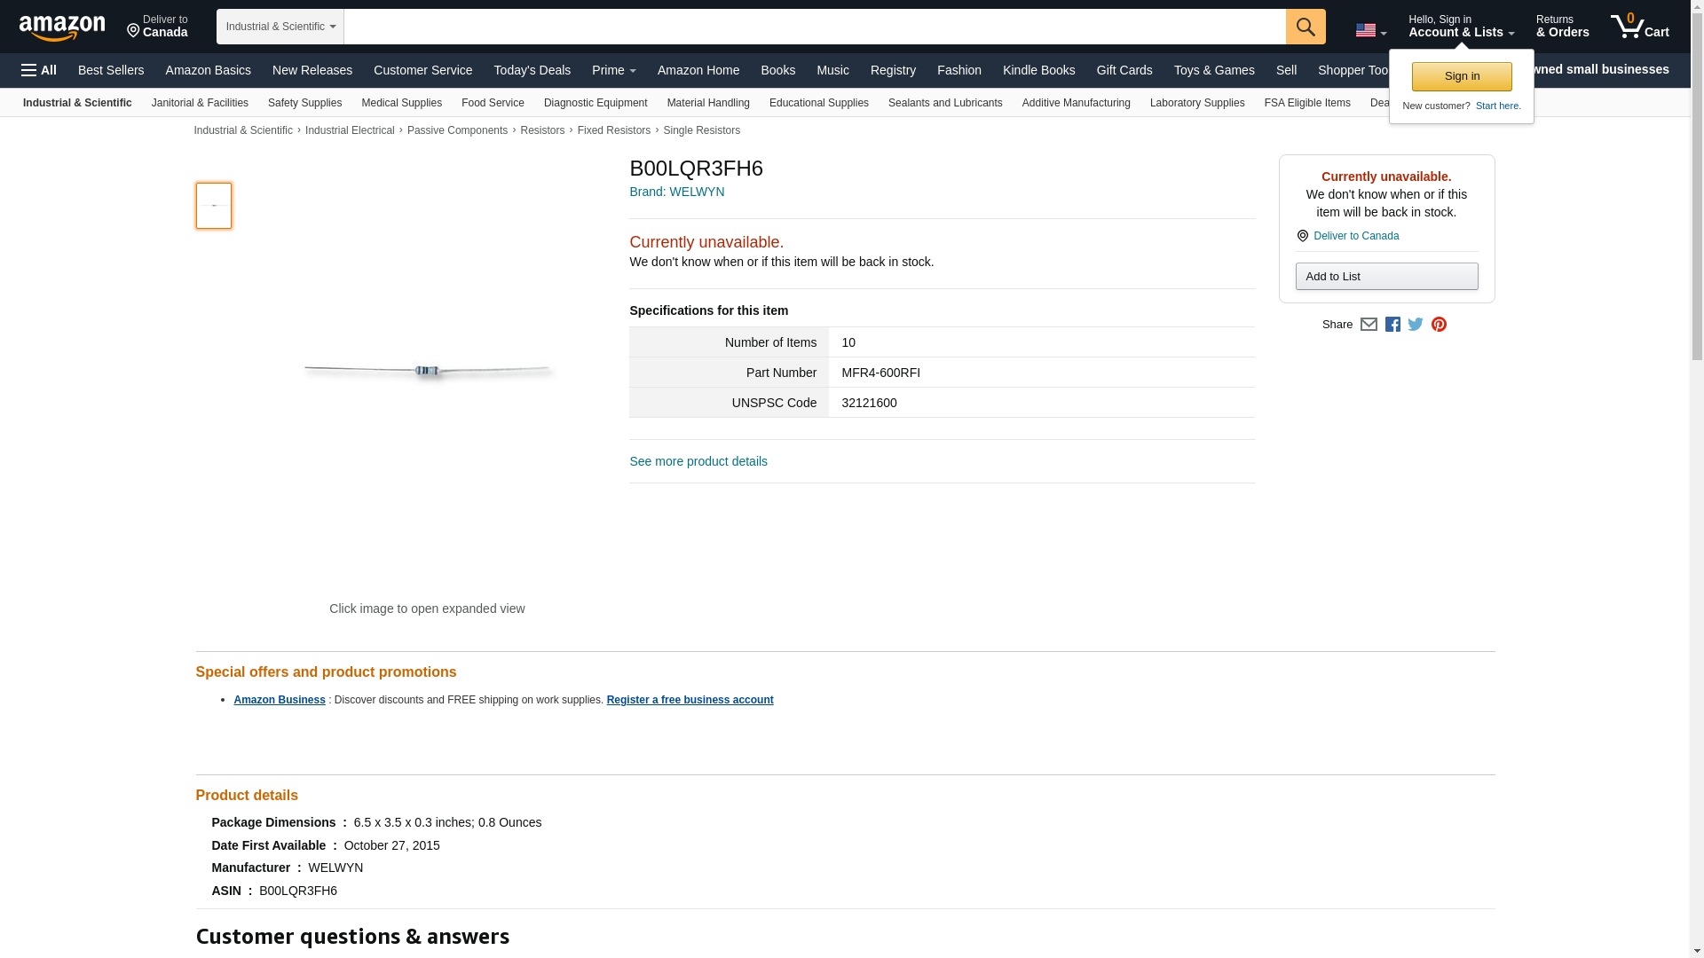Share product on Pinterest icon

(1439, 325)
